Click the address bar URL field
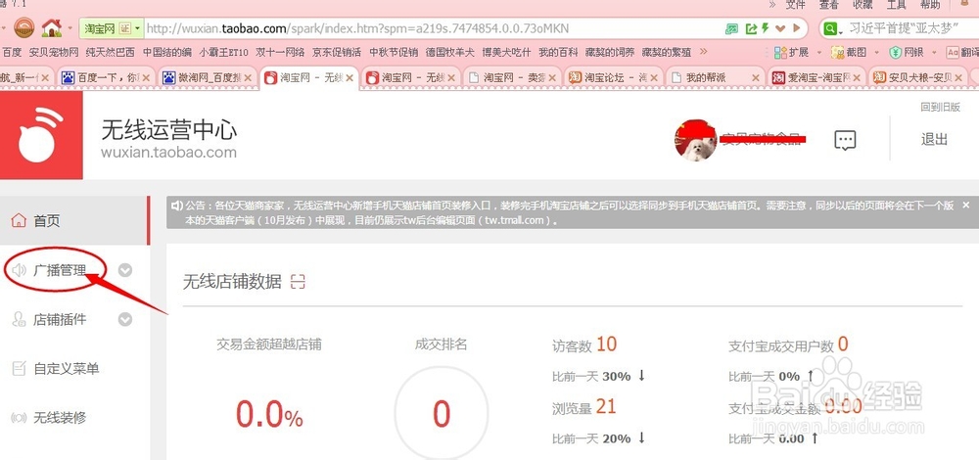 (431, 28)
